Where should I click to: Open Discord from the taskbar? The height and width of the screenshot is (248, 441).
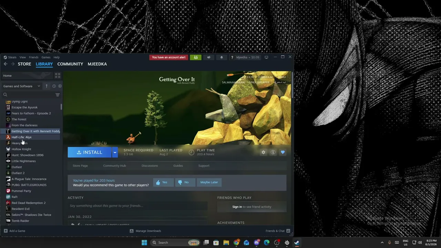[257, 242]
